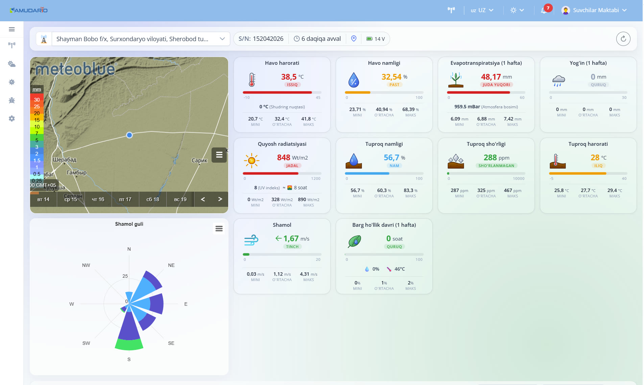Screen dimensions: 644x385
Task: Click the Barg ho'llik leaf icon
Action: tap(354, 241)
